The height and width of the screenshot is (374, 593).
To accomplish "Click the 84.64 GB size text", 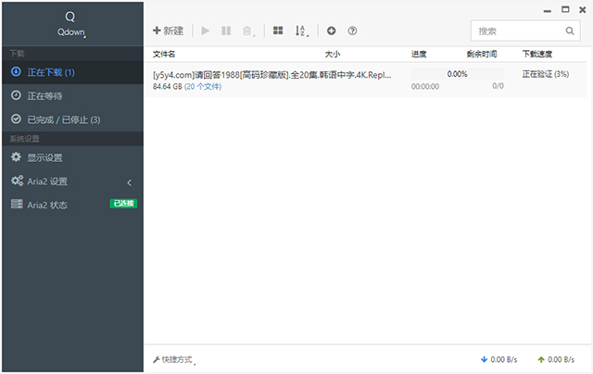I will 167,86.
